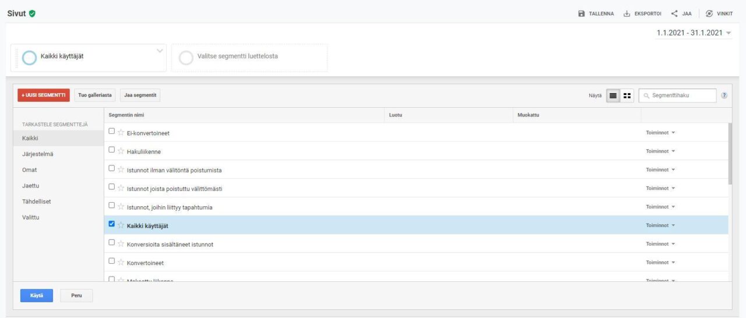Viewport: 746px width, 318px height.
Task: Click the Uusi segmentti button
Action: (x=44, y=96)
